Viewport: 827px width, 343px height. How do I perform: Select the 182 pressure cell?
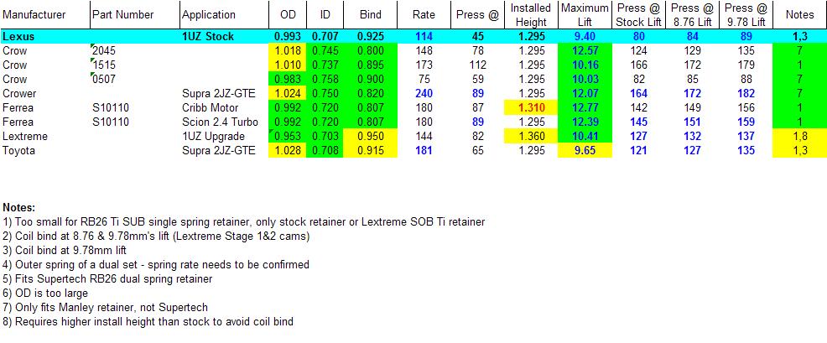tap(746, 94)
